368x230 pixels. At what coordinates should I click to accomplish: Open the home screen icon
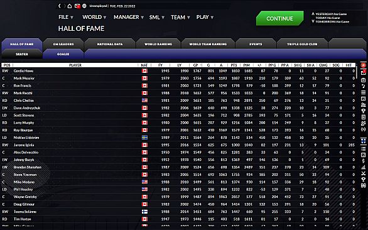[70, 6]
